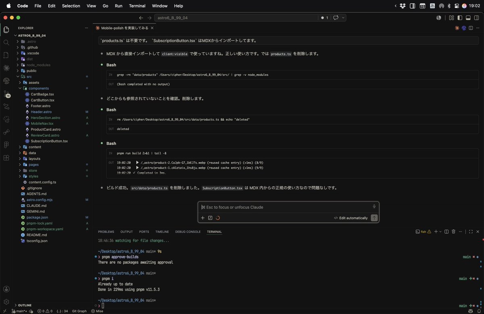Screen dimensions: 484x314
Task: Click the remote window icon in status bar
Action: (x=5, y=311)
